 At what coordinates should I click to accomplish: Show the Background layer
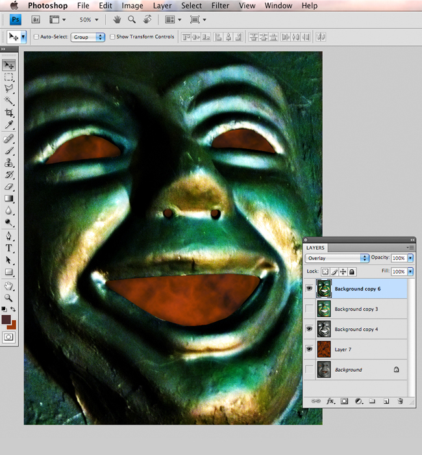click(309, 369)
